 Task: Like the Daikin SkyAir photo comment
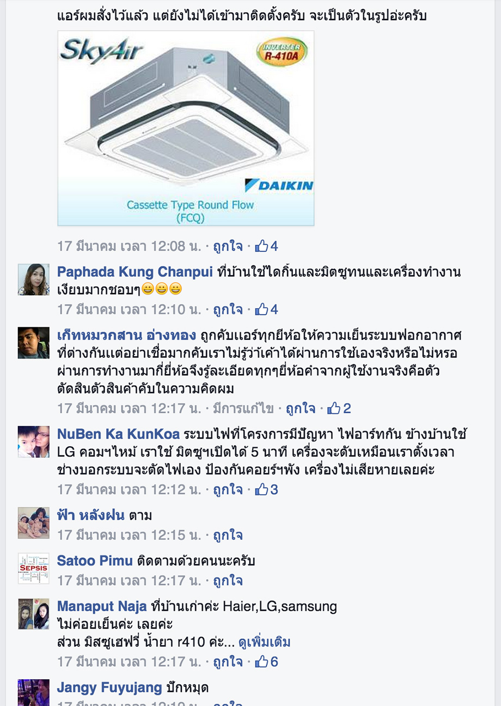point(228,246)
